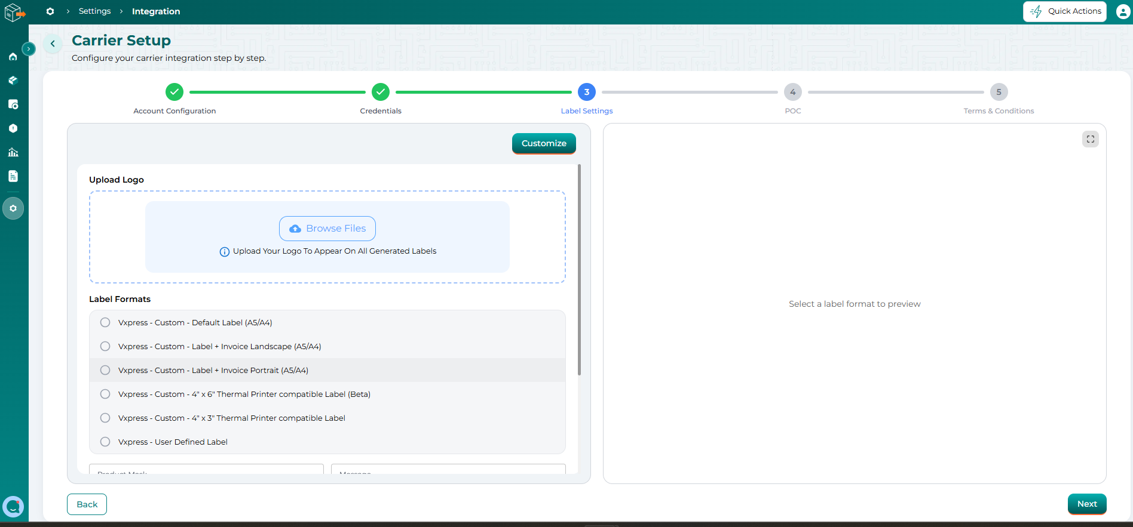1133x527 pixels.
Task: Click the Next button
Action: click(1087, 504)
